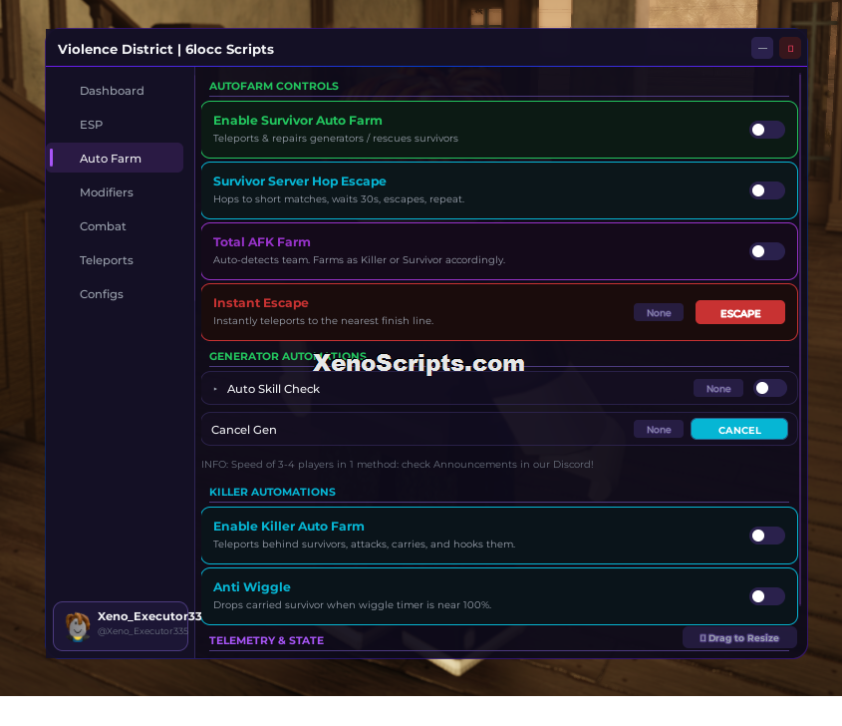Minimize the Violence District script window
This screenshot has width=842, height=726.
click(x=762, y=48)
